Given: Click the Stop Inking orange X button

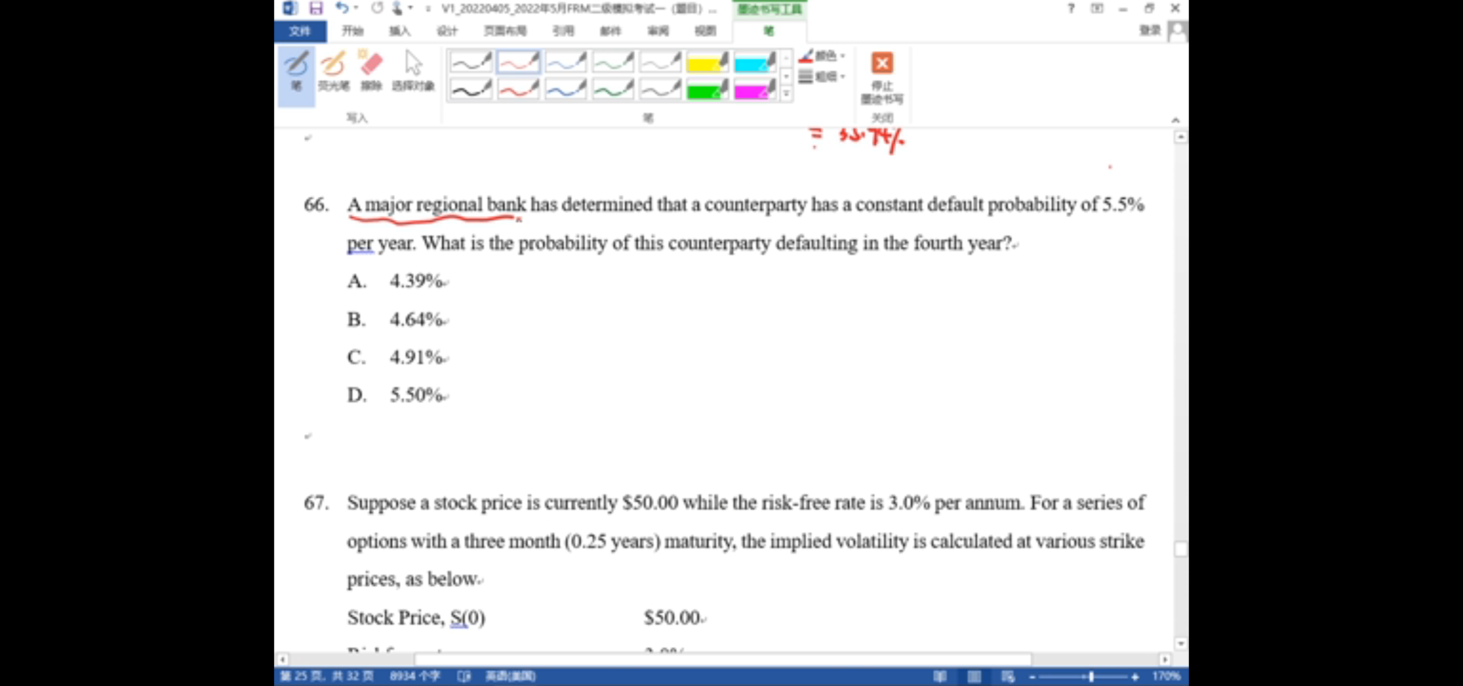Looking at the screenshot, I should [882, 64].
